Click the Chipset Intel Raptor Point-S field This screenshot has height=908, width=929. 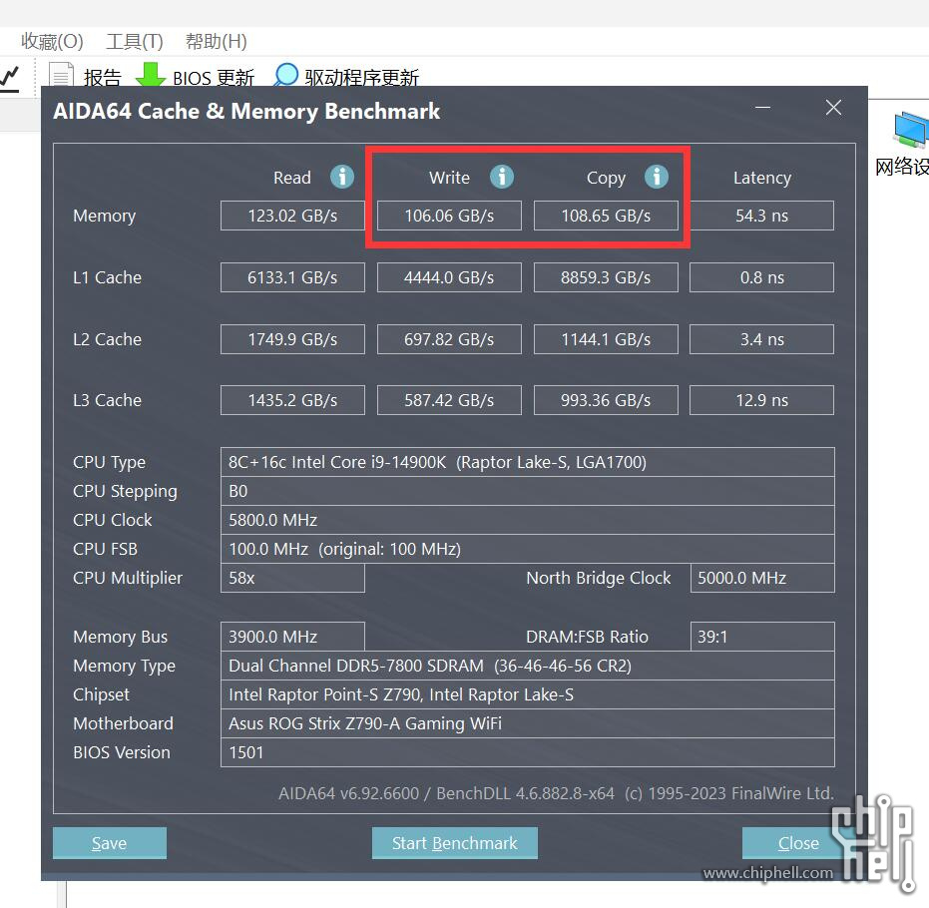(528, 694)
